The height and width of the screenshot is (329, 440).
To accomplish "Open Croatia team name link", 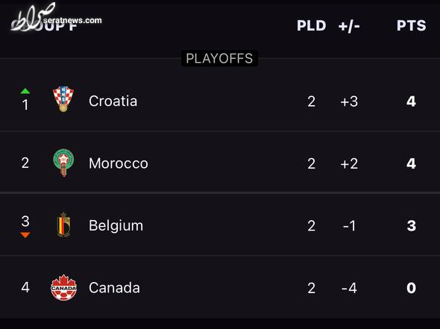I will click(113, 101).
